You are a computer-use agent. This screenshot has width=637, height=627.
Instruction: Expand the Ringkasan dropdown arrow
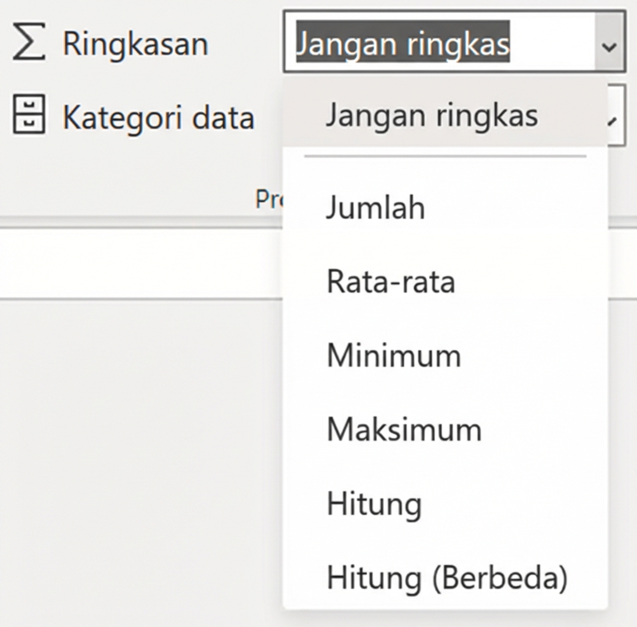point(609,46)
